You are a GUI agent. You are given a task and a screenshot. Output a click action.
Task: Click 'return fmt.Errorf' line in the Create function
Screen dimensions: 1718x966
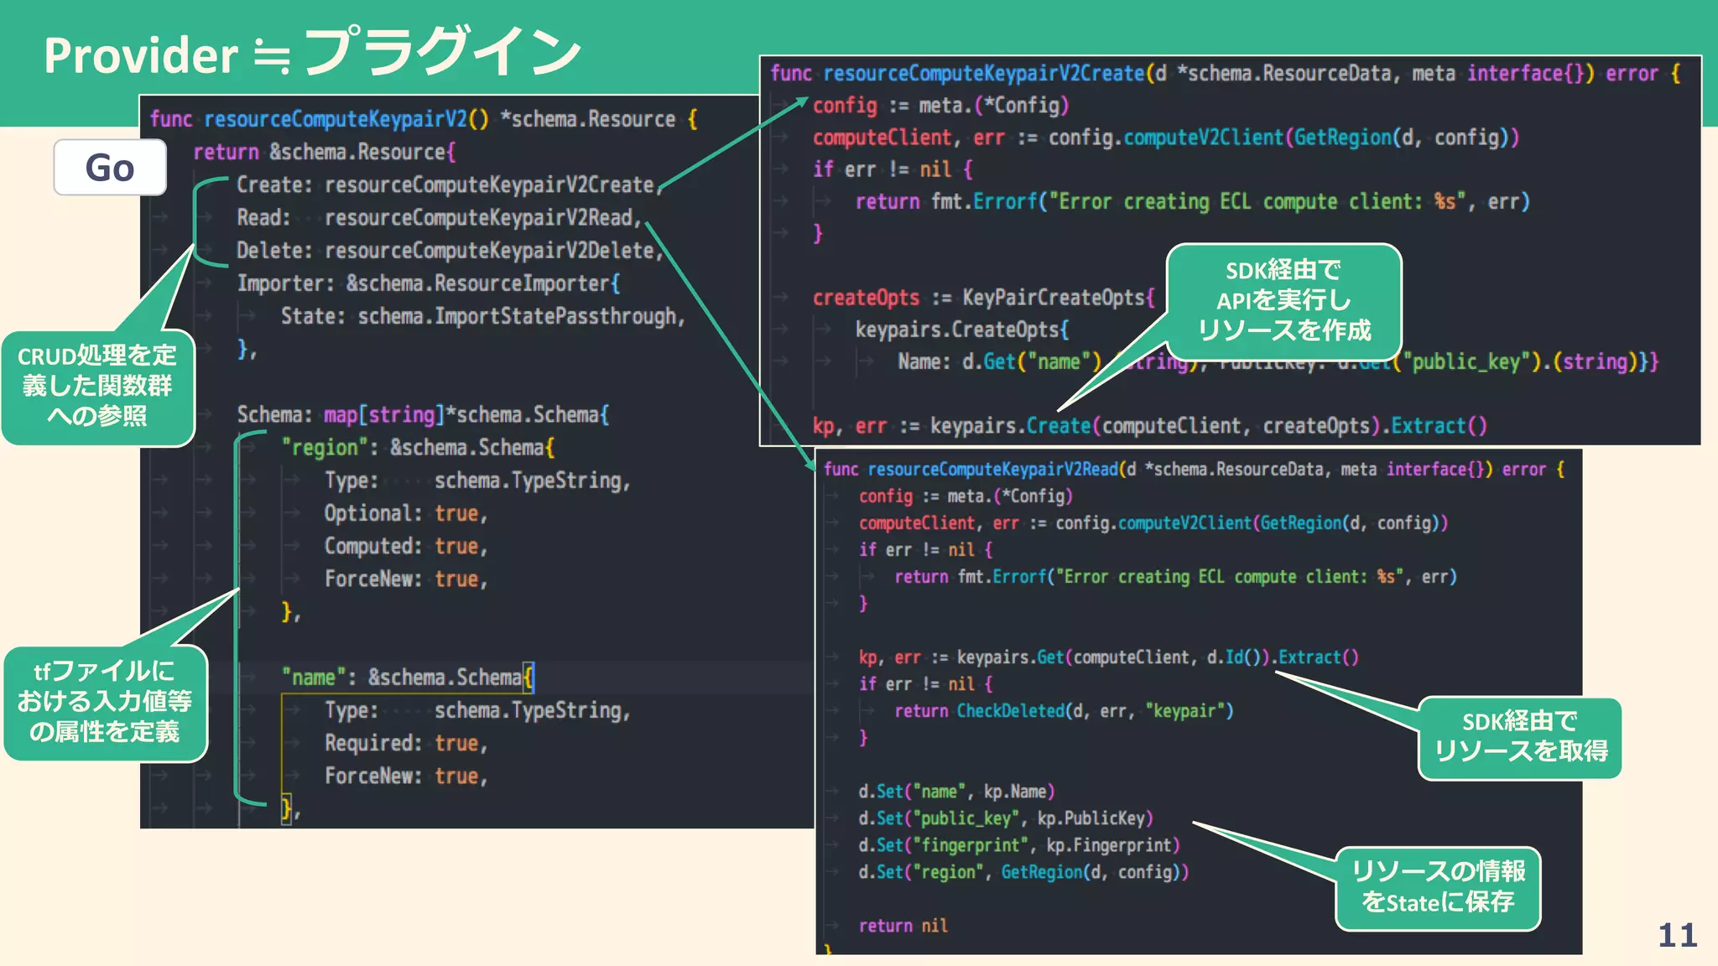click(x=1193, y=201)
